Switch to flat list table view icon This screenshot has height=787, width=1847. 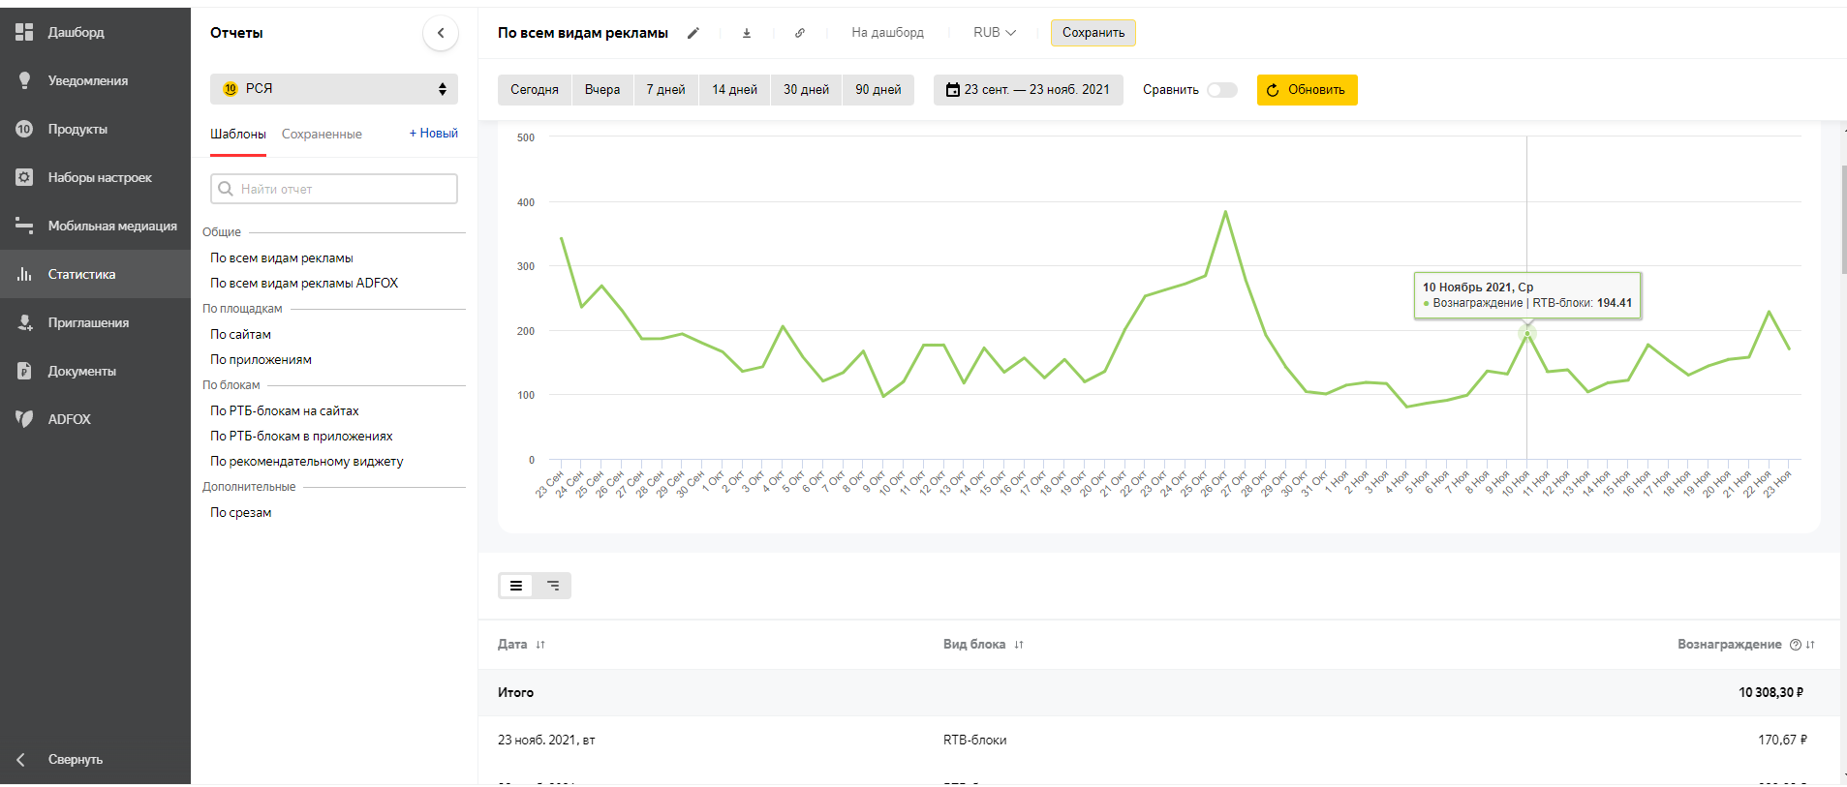point(516,586)
